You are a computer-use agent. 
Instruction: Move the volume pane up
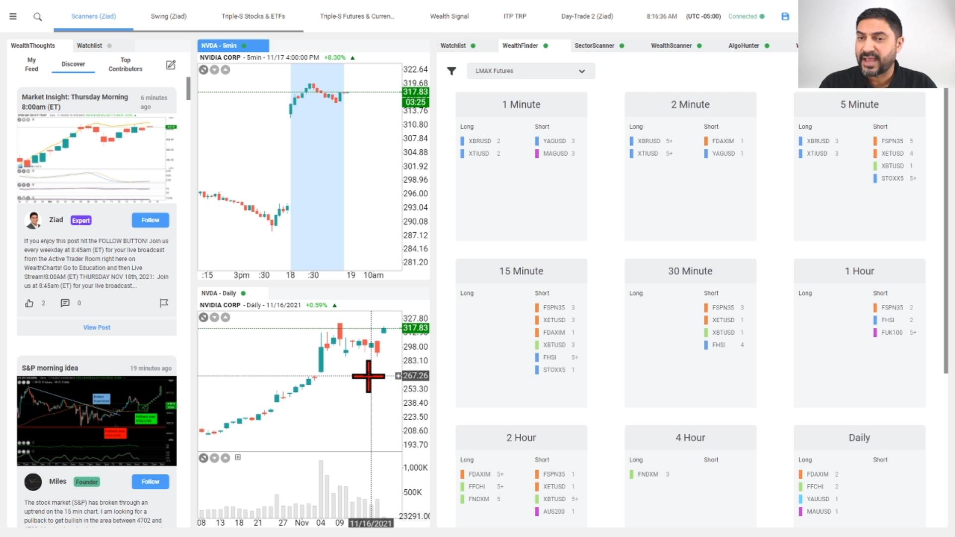point(225,458)
